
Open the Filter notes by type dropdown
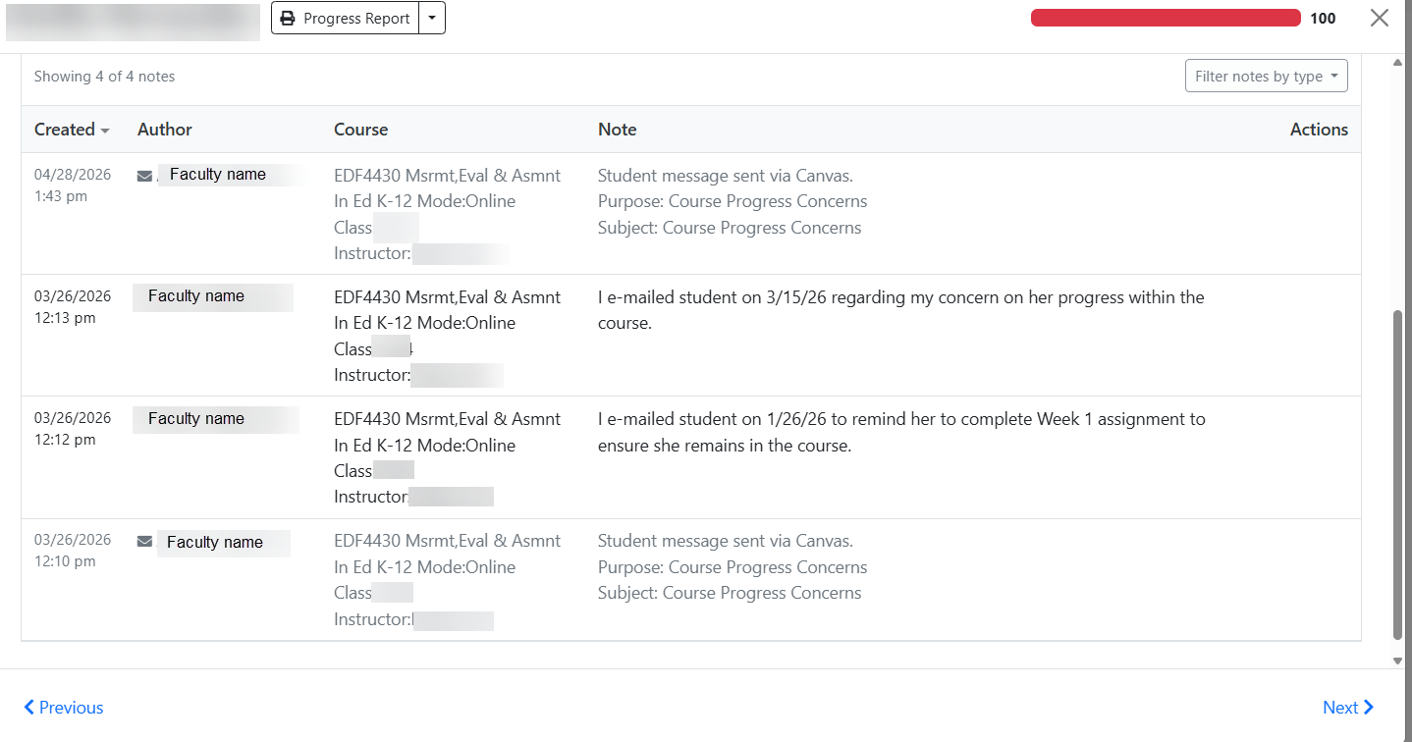coord(1266,77)
